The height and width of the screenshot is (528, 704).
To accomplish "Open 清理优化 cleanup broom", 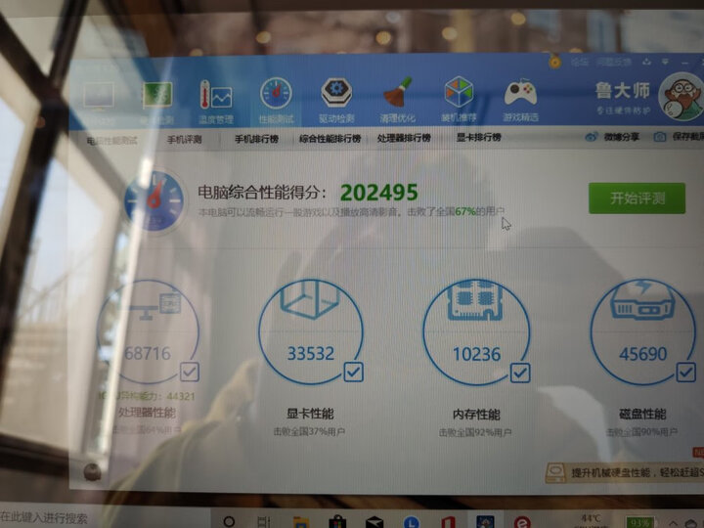I will point(397,100).
